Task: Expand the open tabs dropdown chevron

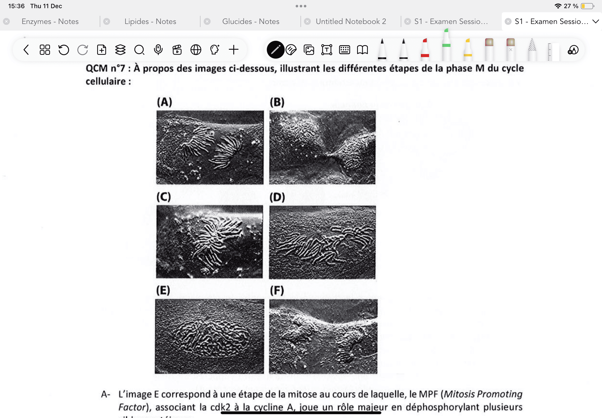Action: coord(595,21)
